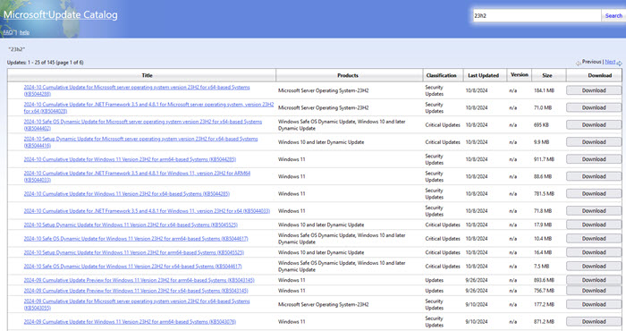This screenshot has height=331, width=626.
Task: Click the Next page arrow icon
Action: click(x=619, y=64)
